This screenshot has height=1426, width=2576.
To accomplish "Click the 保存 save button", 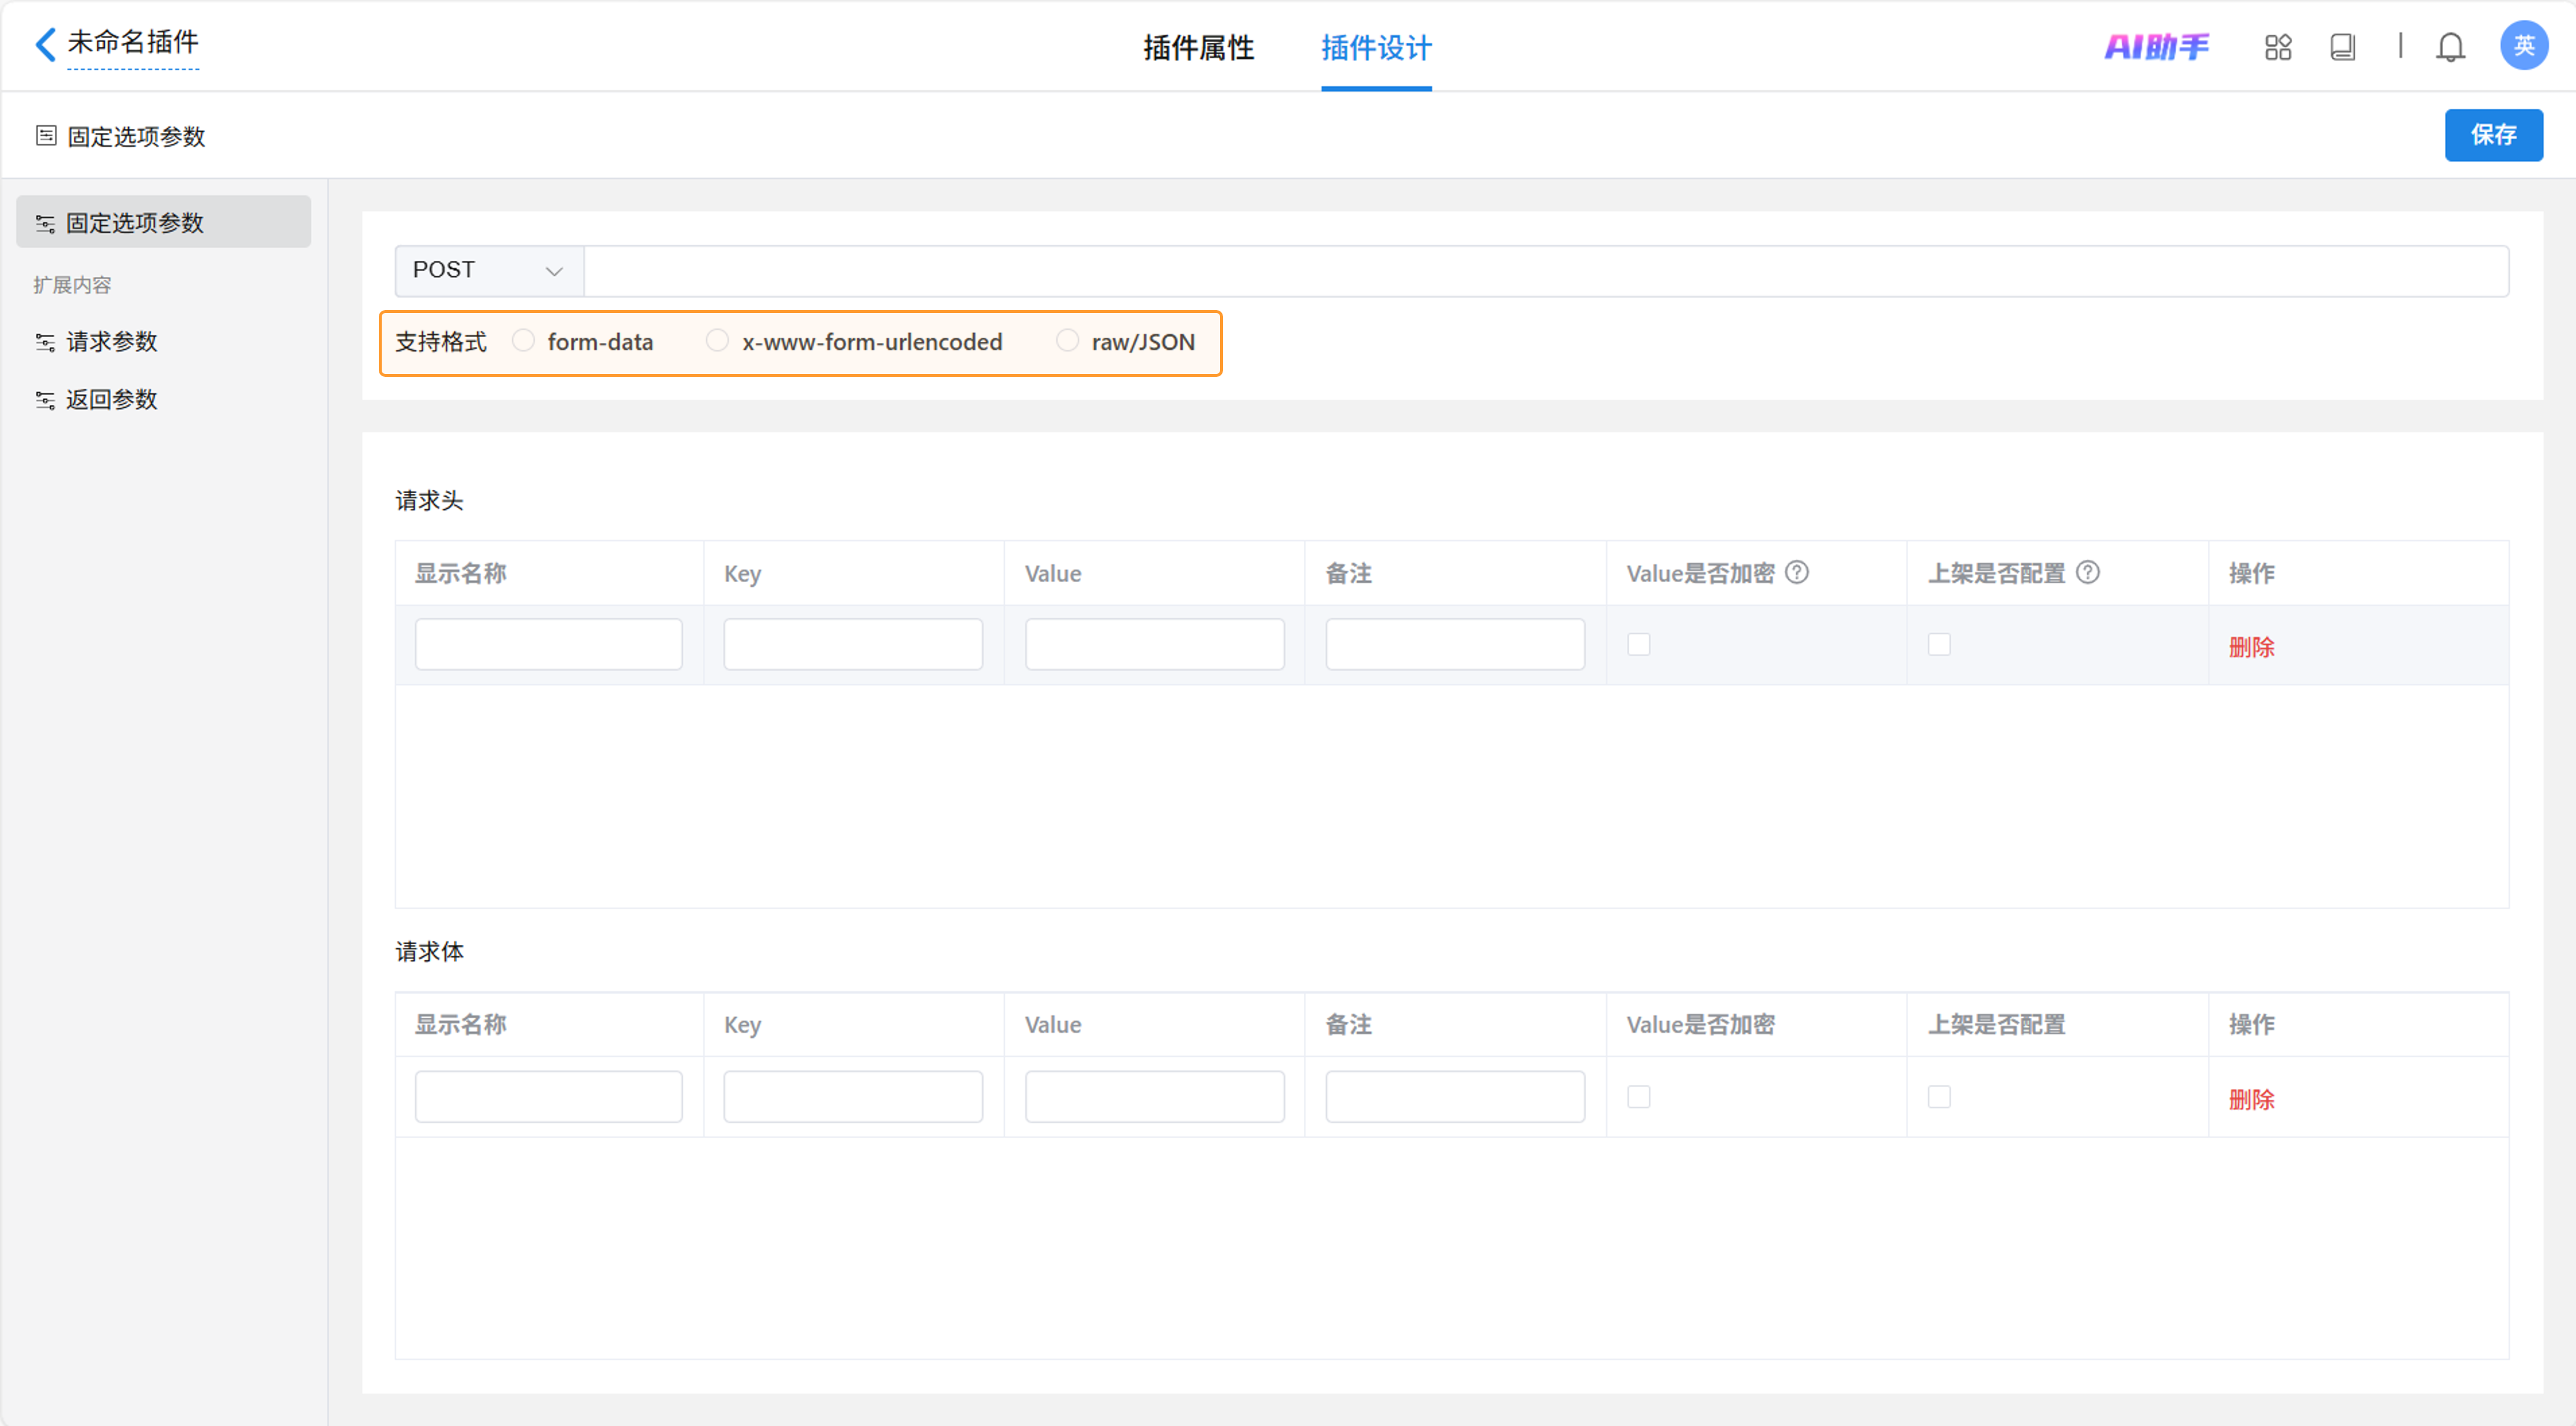I will tap(2492, 135).
